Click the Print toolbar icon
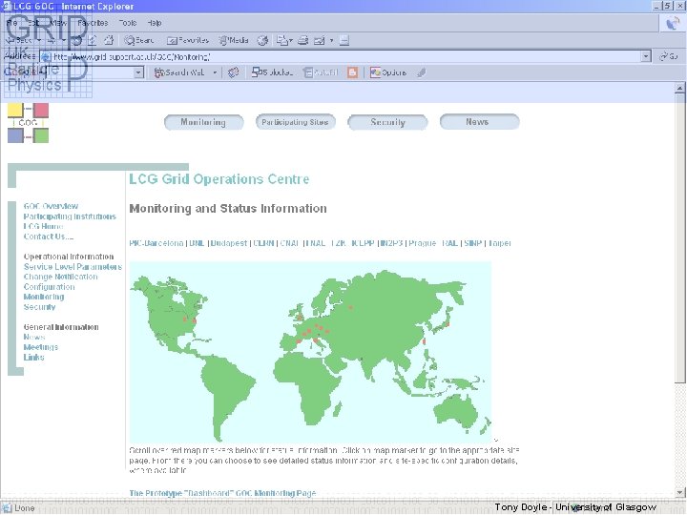 (x=302, y=41)
